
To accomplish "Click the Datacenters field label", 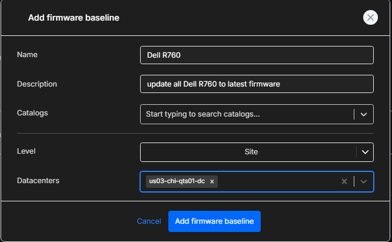I will click(x=39, y=181).
